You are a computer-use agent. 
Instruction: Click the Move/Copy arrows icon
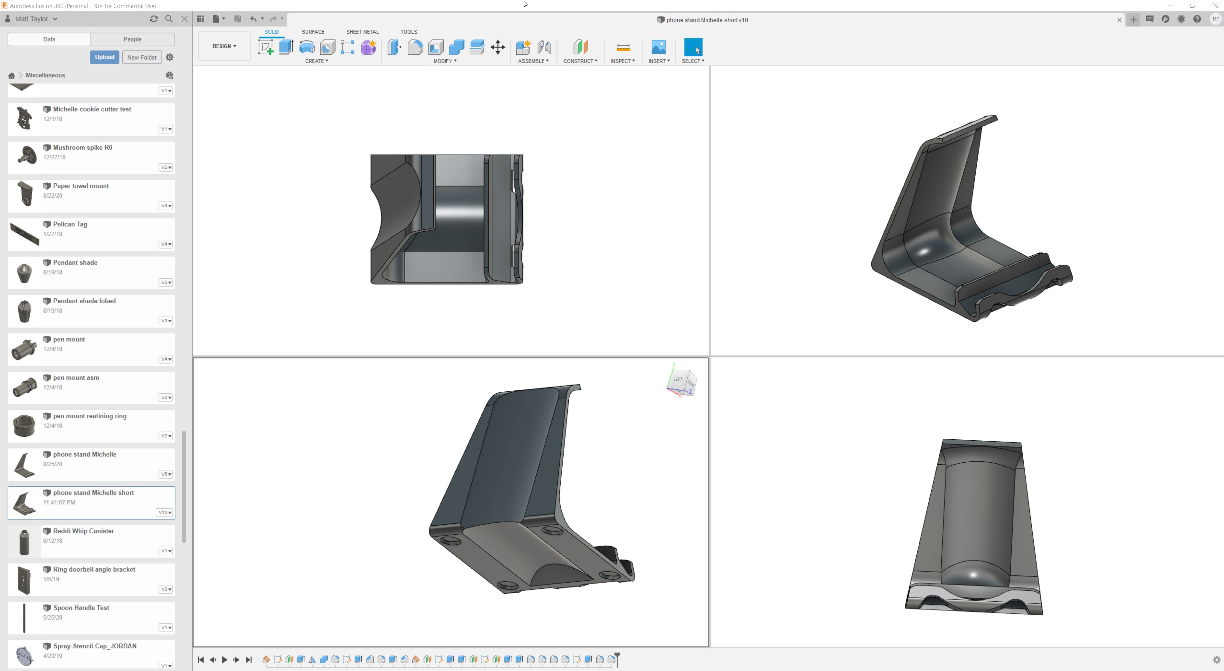pos(497,47)
